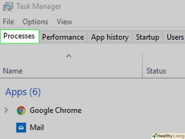185x139 pixels.
Task: Click the Task Manager title bar icon
Action: click(8, 7)
